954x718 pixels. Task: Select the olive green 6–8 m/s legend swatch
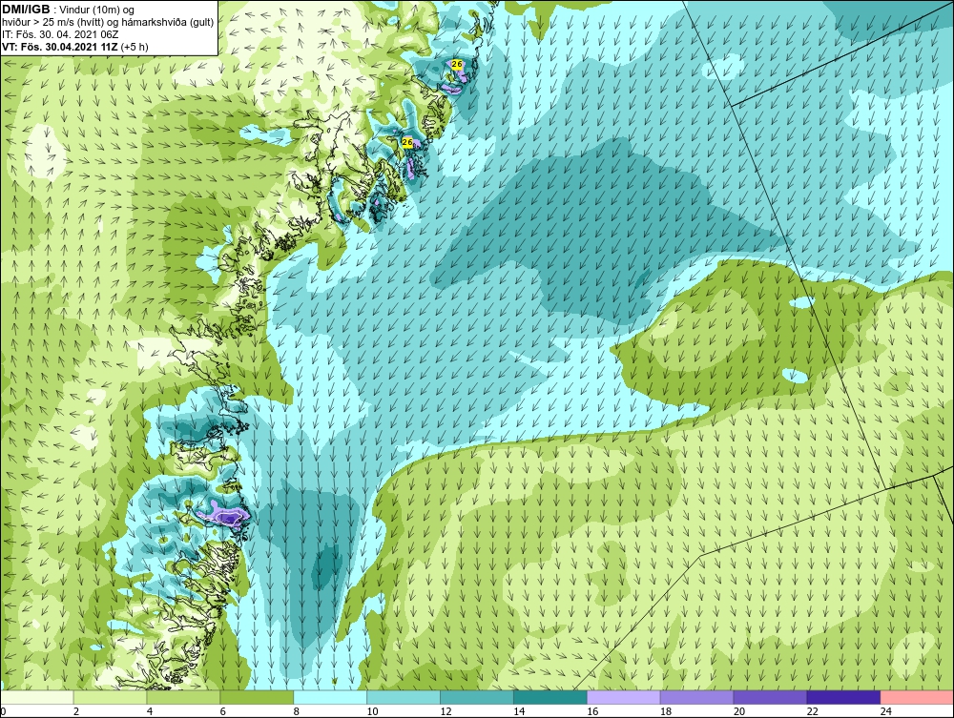[257, 697]
